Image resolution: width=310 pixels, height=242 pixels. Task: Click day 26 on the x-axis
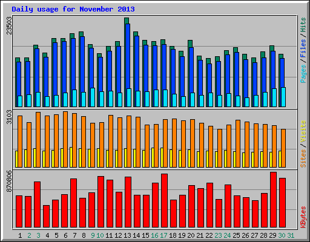pos(245,235)
